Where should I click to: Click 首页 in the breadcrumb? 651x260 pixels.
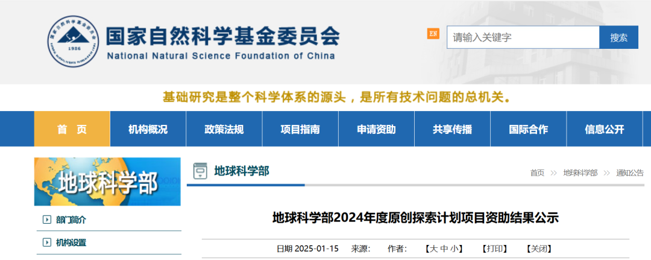[537, 173]
